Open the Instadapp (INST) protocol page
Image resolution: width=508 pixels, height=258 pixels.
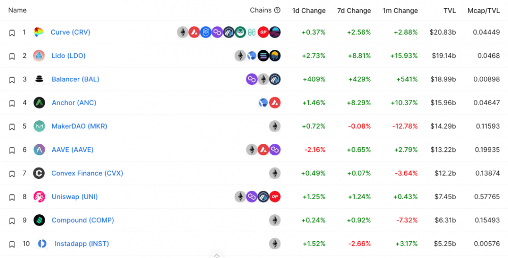(82, 244)
